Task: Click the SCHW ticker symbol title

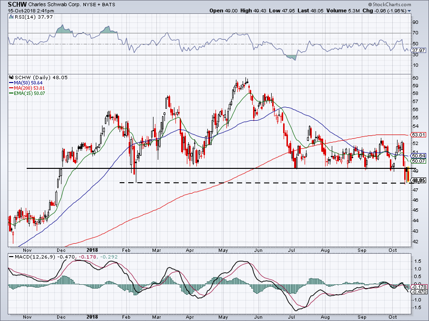Action: (x=17, y=4)
